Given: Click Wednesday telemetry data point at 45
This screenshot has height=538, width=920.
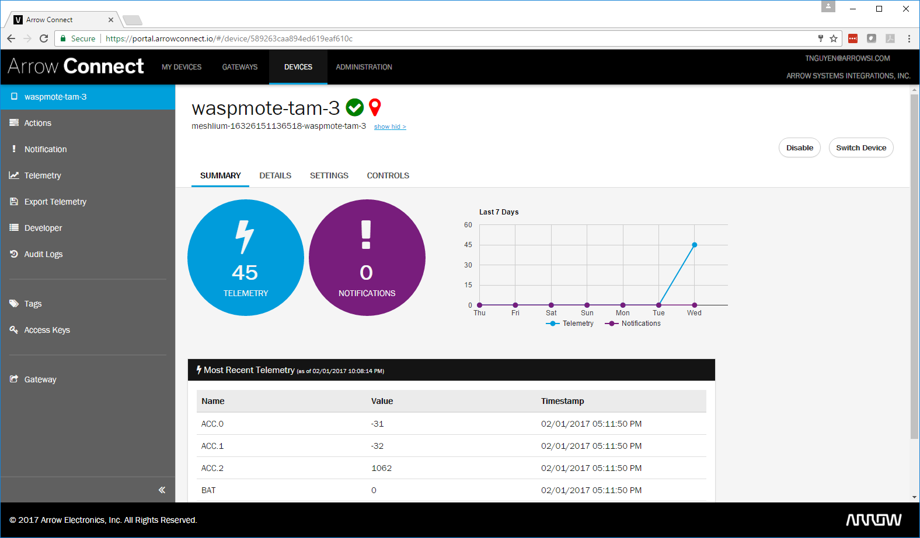Looking at the screenshot, I should (x=694, y=245).
